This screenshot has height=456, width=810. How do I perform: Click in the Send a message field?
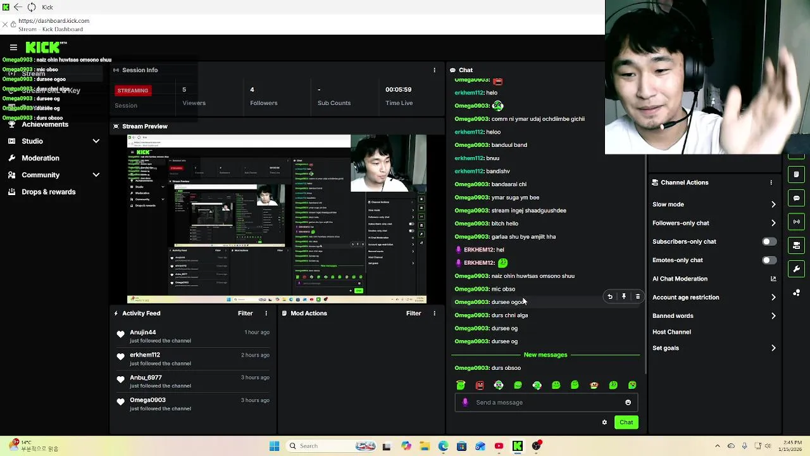point(546,402)
